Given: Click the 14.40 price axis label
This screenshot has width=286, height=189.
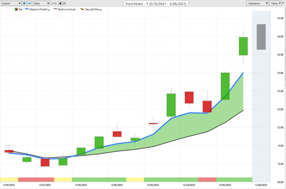Looking at the screenshot, I should 280,55.
